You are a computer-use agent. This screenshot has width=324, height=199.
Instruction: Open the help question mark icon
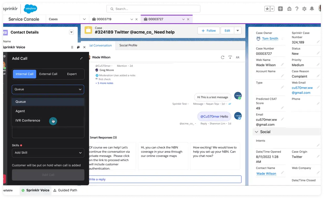click(297, 9)
